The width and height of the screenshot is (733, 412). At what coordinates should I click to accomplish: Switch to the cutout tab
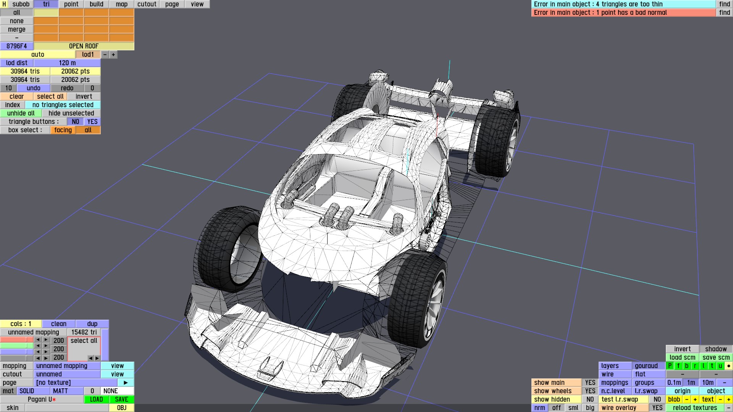[x=147, y=4]
